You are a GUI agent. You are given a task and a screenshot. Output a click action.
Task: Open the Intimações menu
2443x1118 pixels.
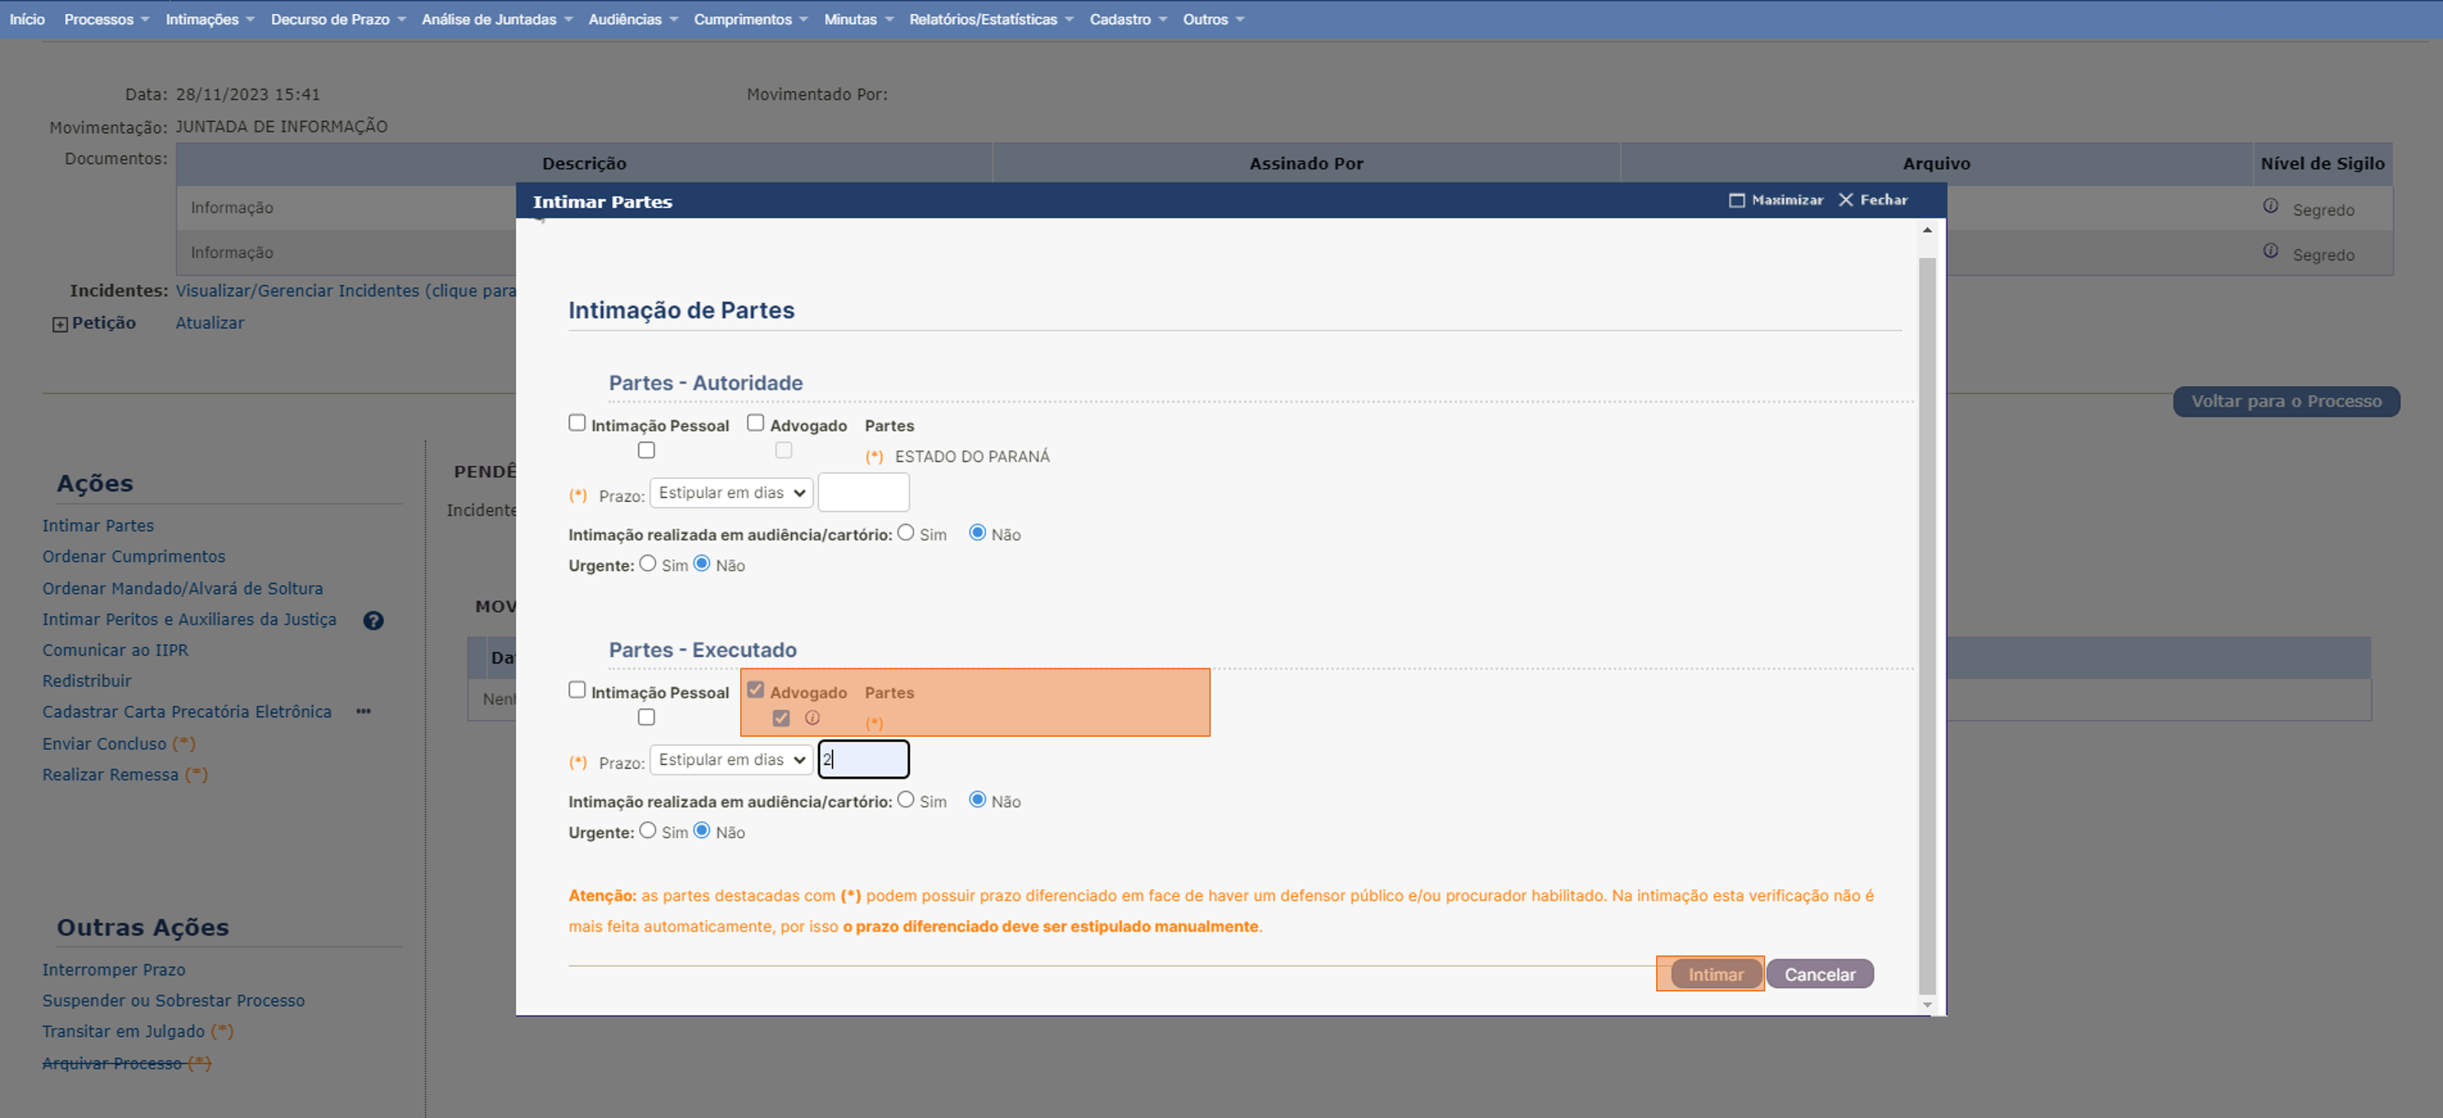click(209, 19)
